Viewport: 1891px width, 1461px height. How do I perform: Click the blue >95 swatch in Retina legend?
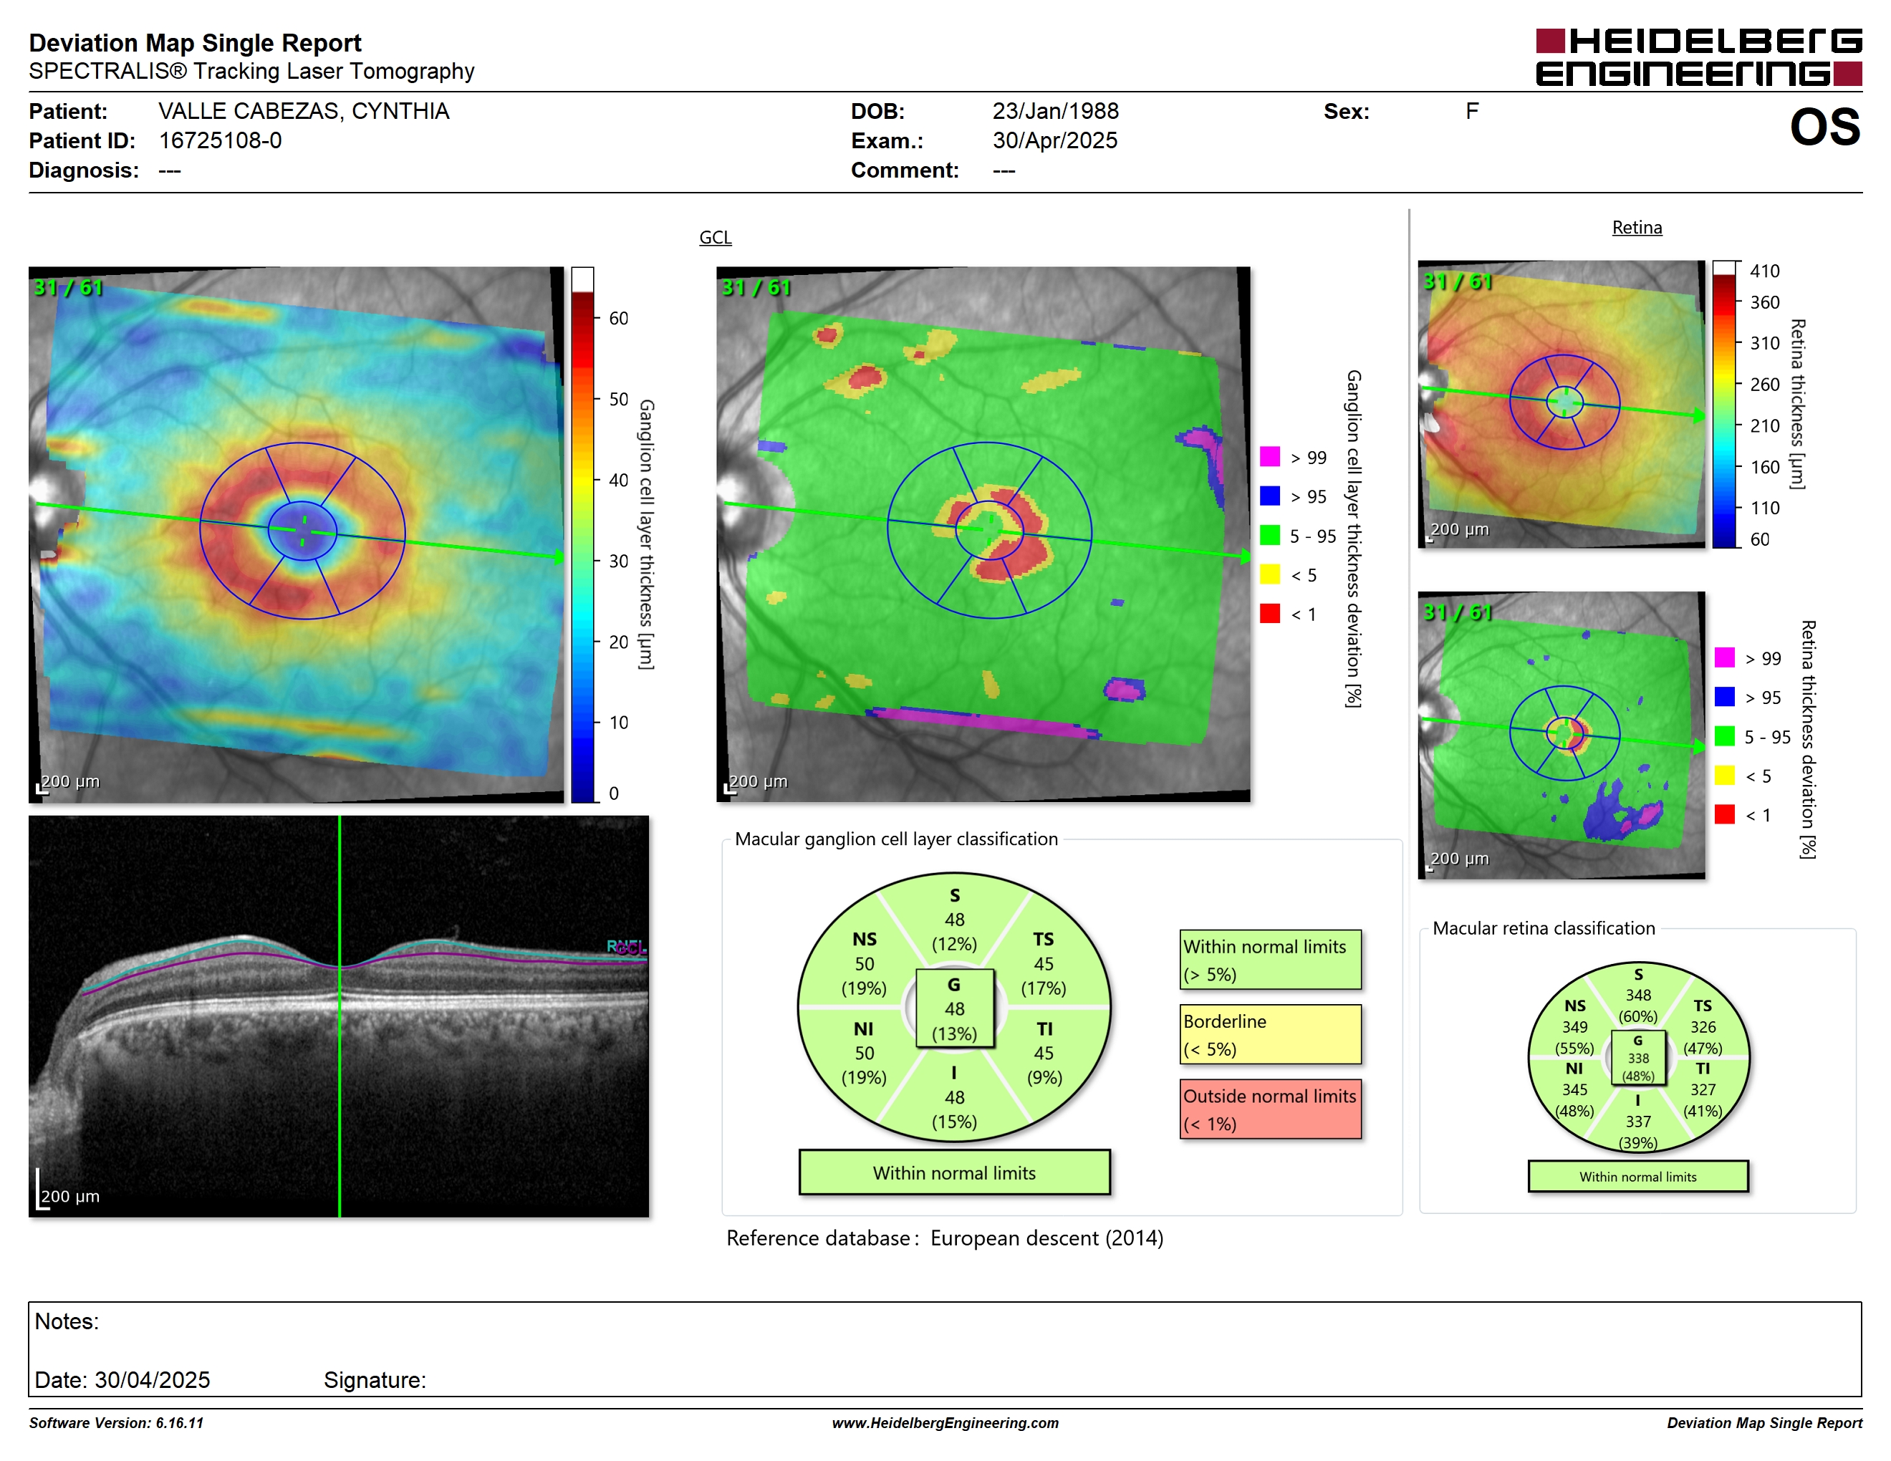click(x=1724, y=696)
